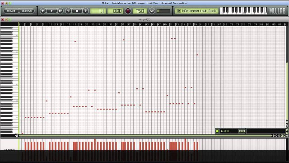Image resolution: width=289 pixels, height=163 pixels.
Task: Open the SESSION menu button
Action: point(27,11)
